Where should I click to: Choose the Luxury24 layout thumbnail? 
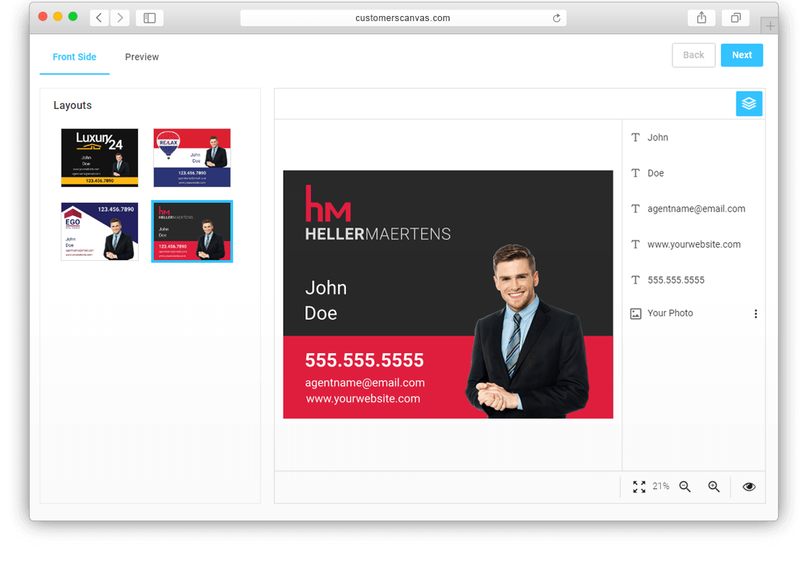coord(100,158)
